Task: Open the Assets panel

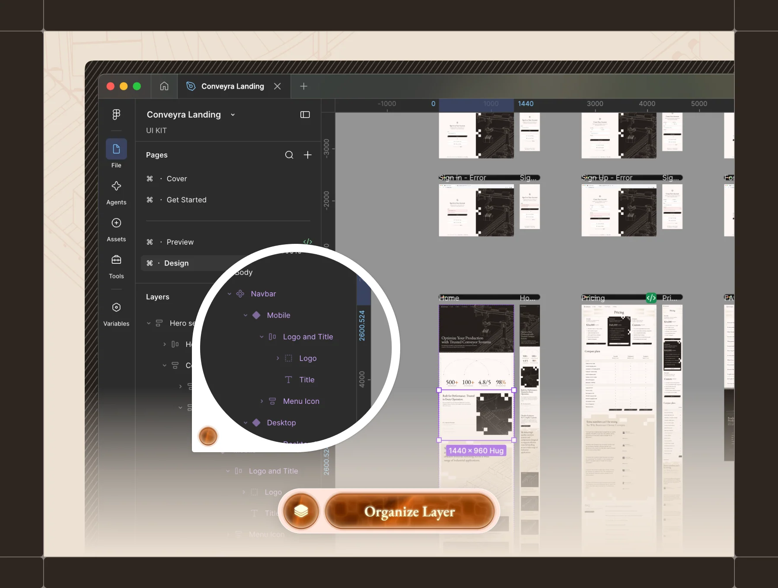Action: (x=116, y=229)
